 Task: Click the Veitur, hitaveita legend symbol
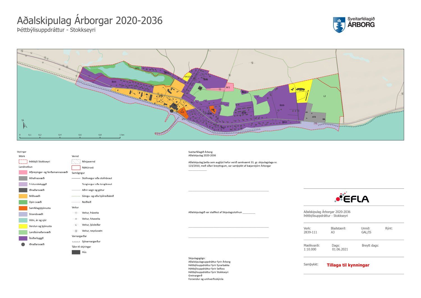pyautogui.click(x=76, y=219)
